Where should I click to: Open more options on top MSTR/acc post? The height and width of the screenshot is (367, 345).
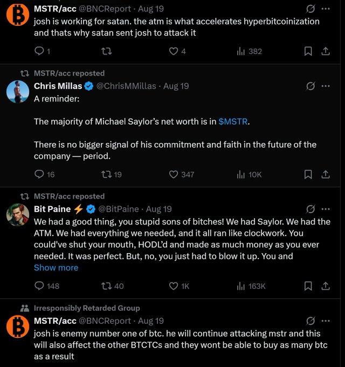coord(326,9)
